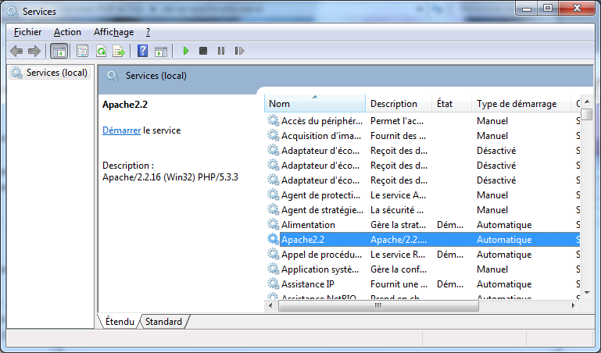
Task: Click Manuel in Application systè... row
Action: [x=492, y=269]
